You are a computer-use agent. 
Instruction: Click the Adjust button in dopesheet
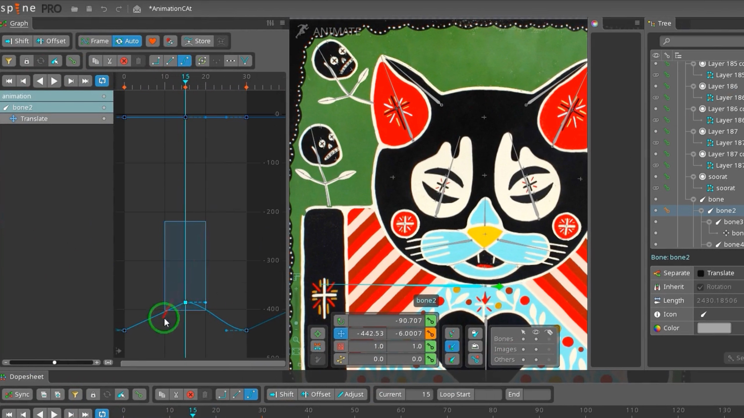350,394
